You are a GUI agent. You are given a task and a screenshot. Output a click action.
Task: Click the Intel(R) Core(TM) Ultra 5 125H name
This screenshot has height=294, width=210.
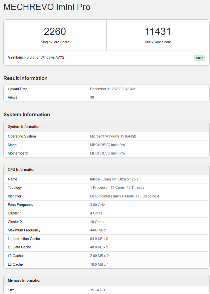[114, 179]
